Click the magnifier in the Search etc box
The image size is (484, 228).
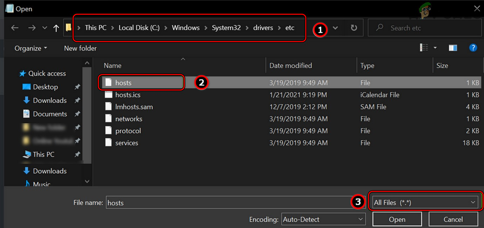pyautogui.click(x=380, y=28)
